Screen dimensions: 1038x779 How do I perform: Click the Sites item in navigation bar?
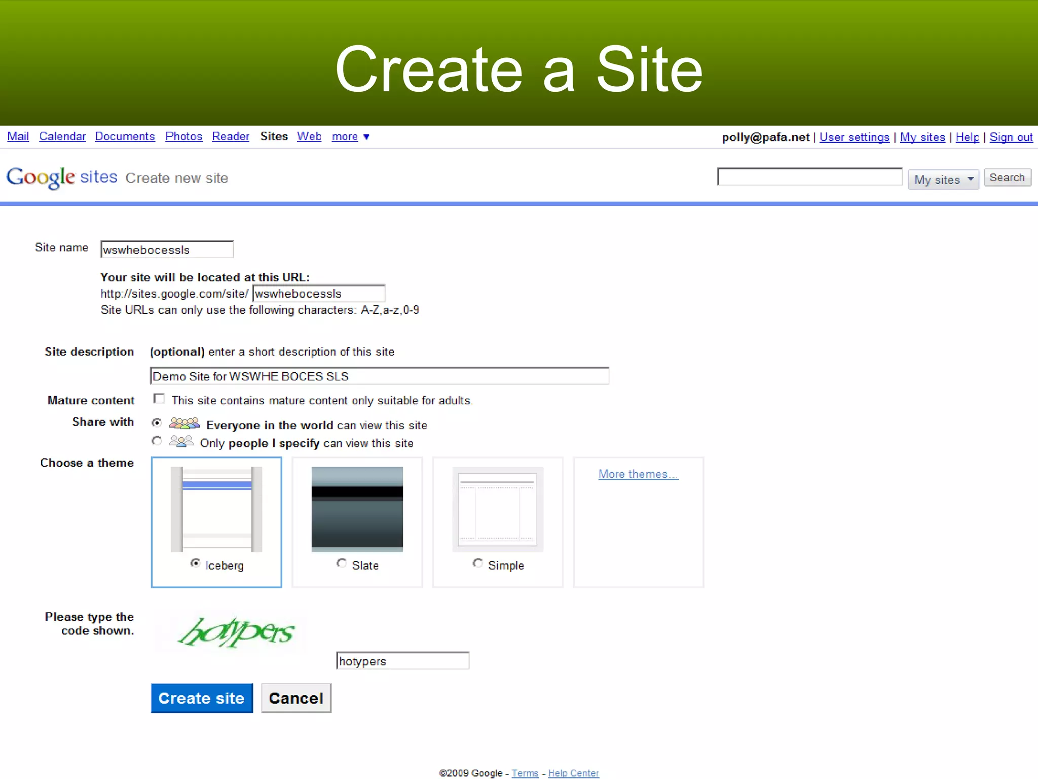(x=274, y=136)
